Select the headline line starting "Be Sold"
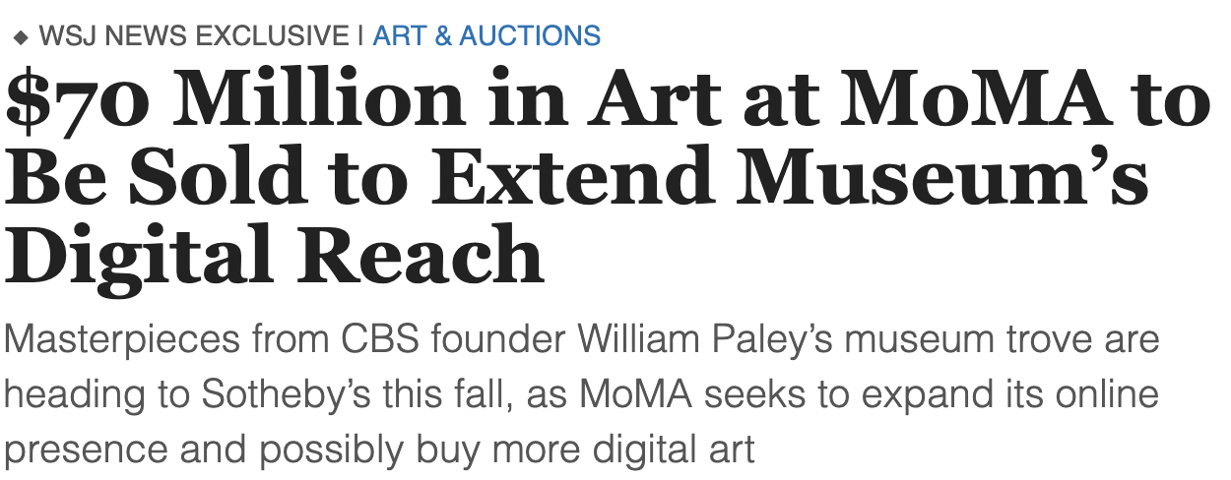The width and height of the screenshot is (1231, 480). [x=576, y=179]
